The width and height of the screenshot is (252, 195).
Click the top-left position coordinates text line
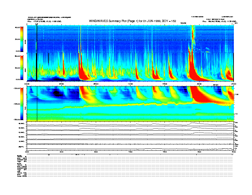(44, 21)
